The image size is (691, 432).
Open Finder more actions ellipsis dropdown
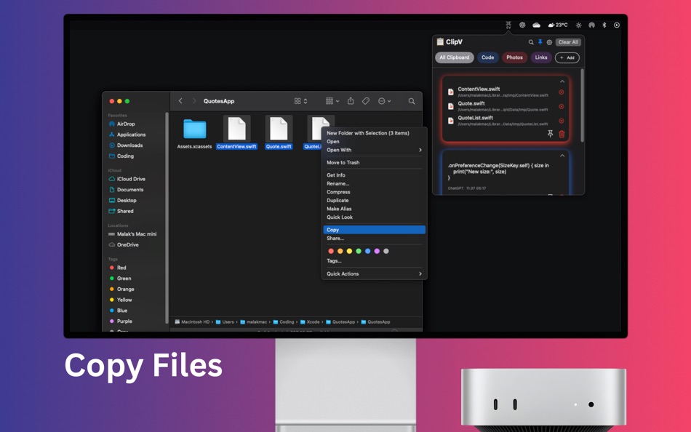point(384,101)
